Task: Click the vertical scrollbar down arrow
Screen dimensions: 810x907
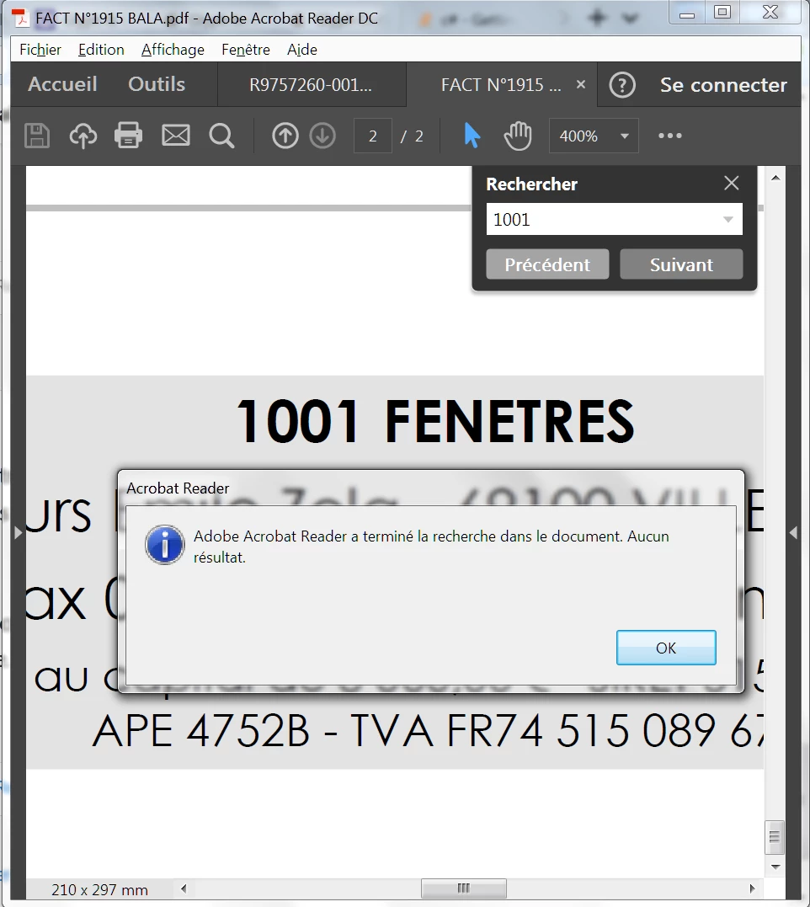Action: coord(775,867)
